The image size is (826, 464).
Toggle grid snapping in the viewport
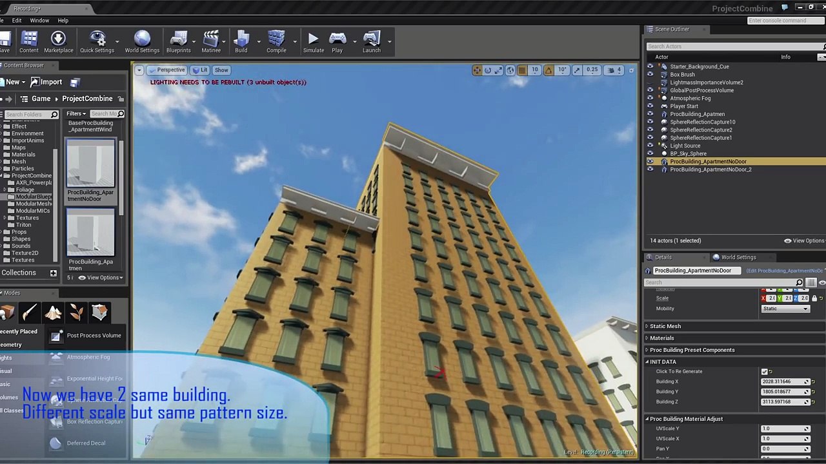pyautogui.click(x=522, y=70)
